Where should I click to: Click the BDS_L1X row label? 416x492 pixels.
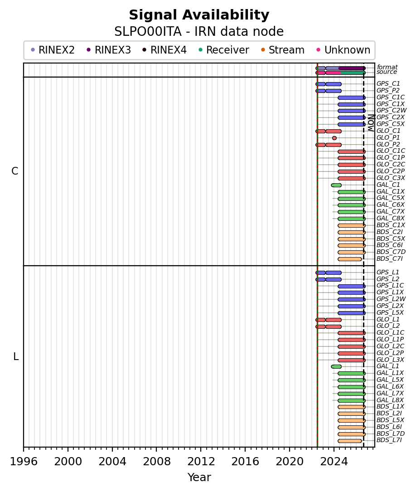pos(390,407)
